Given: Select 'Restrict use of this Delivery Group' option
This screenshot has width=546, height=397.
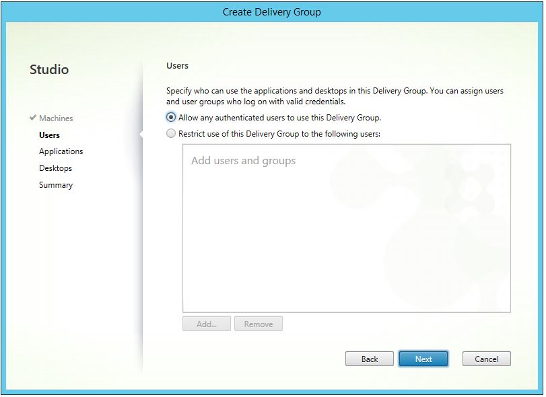Looking at the screenshot, I should tap(171, 133).
